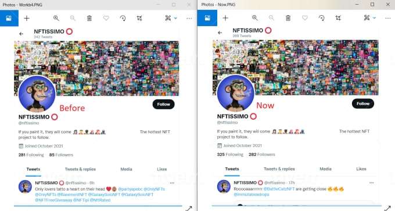Open 281 Following list in Before profile
The width and height of the screenshot is (395, 211).
(x=31, y=155)
